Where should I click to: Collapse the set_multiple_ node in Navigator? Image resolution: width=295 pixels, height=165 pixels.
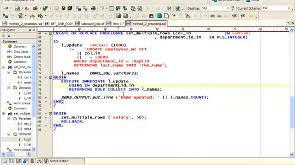coord(4,114)
